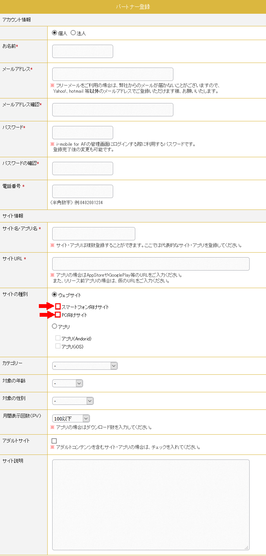Viewport: 266px width, 556px height.
Task: Focus the パスワードの確認 input field
Action: point(83,169)
